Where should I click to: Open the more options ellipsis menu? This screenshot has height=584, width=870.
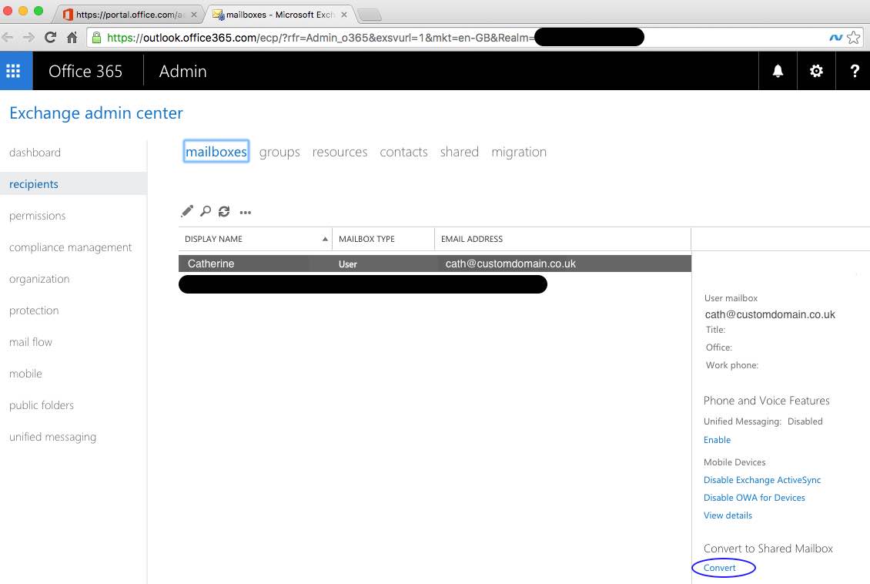pyautogui.click(x=246, y=212)
